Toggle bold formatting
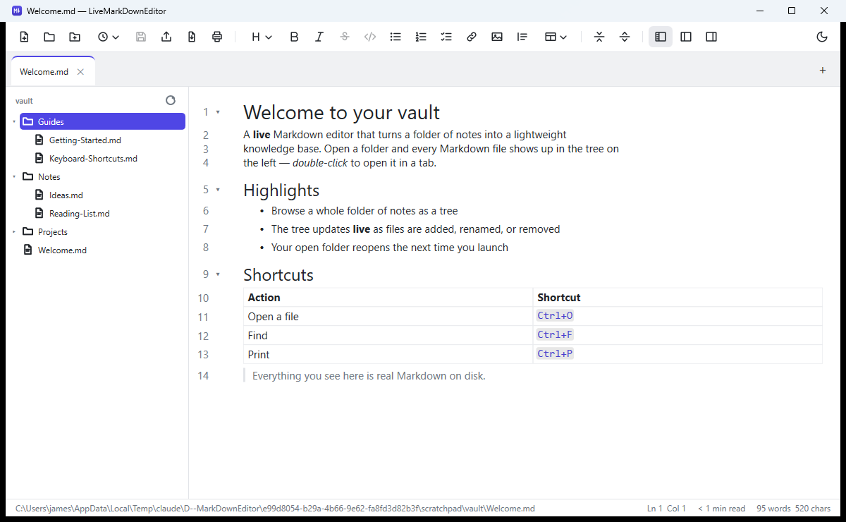 point(295,37)
